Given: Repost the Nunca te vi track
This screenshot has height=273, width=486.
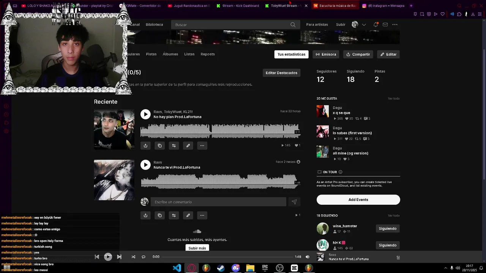Looking at the screenshot, I should pyautogui.click(x=174, y=215).
